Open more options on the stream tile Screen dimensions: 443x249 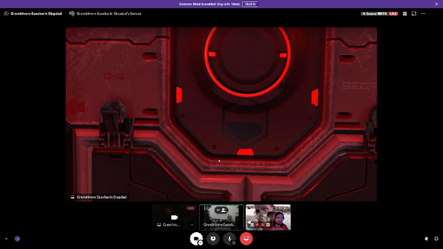pyautogui.click(x=191, y=225)
